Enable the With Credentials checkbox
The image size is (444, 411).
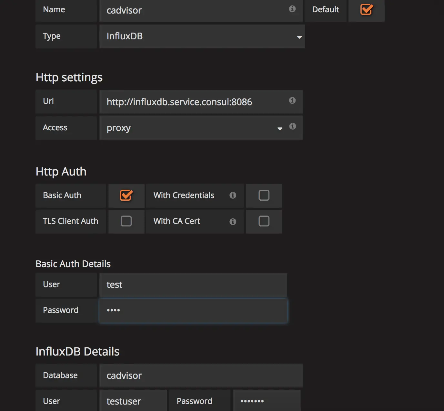click(264, 195)
